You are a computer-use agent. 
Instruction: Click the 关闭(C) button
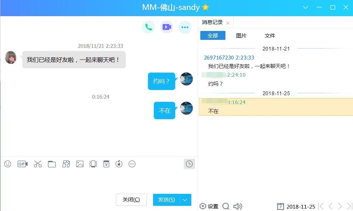coord(131,200)
